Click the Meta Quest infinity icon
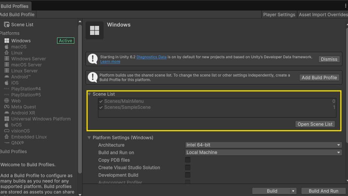 (x=7, y=107)
